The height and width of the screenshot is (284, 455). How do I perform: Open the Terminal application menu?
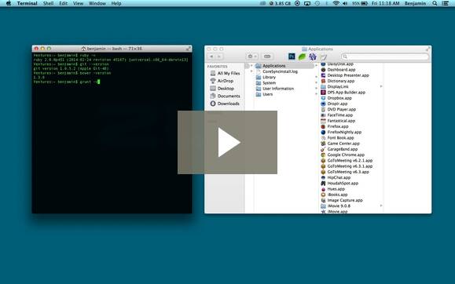(x=27, y=3)
